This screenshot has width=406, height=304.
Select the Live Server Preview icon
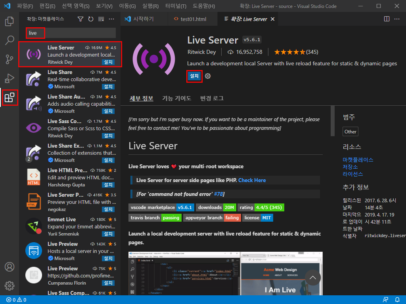pos(34,201)
